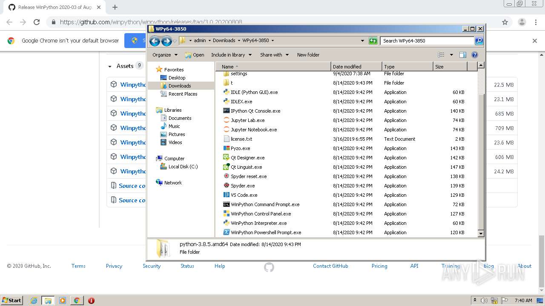The image size is (545, 306).
Task: Click the license.txt document icon
Action: pos(227,139)
